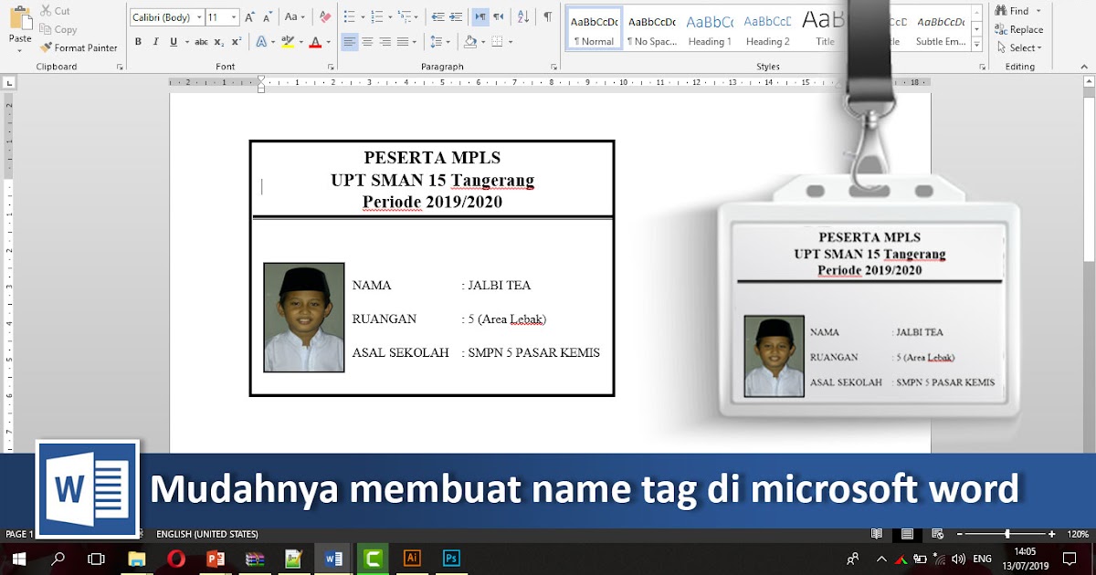Sort text alphabetically with the Sort icon
The image size is (1096, 575).
click(x=522, y=16)
